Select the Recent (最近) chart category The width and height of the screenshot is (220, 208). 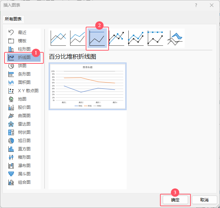pos(24,33)
